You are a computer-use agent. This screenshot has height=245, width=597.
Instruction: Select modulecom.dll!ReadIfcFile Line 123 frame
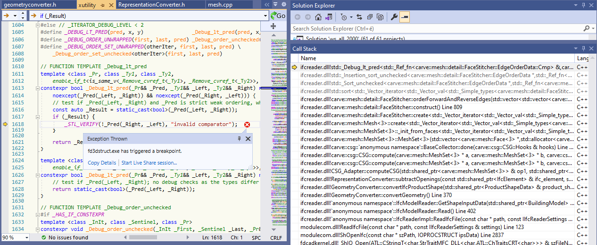[437, 227]
